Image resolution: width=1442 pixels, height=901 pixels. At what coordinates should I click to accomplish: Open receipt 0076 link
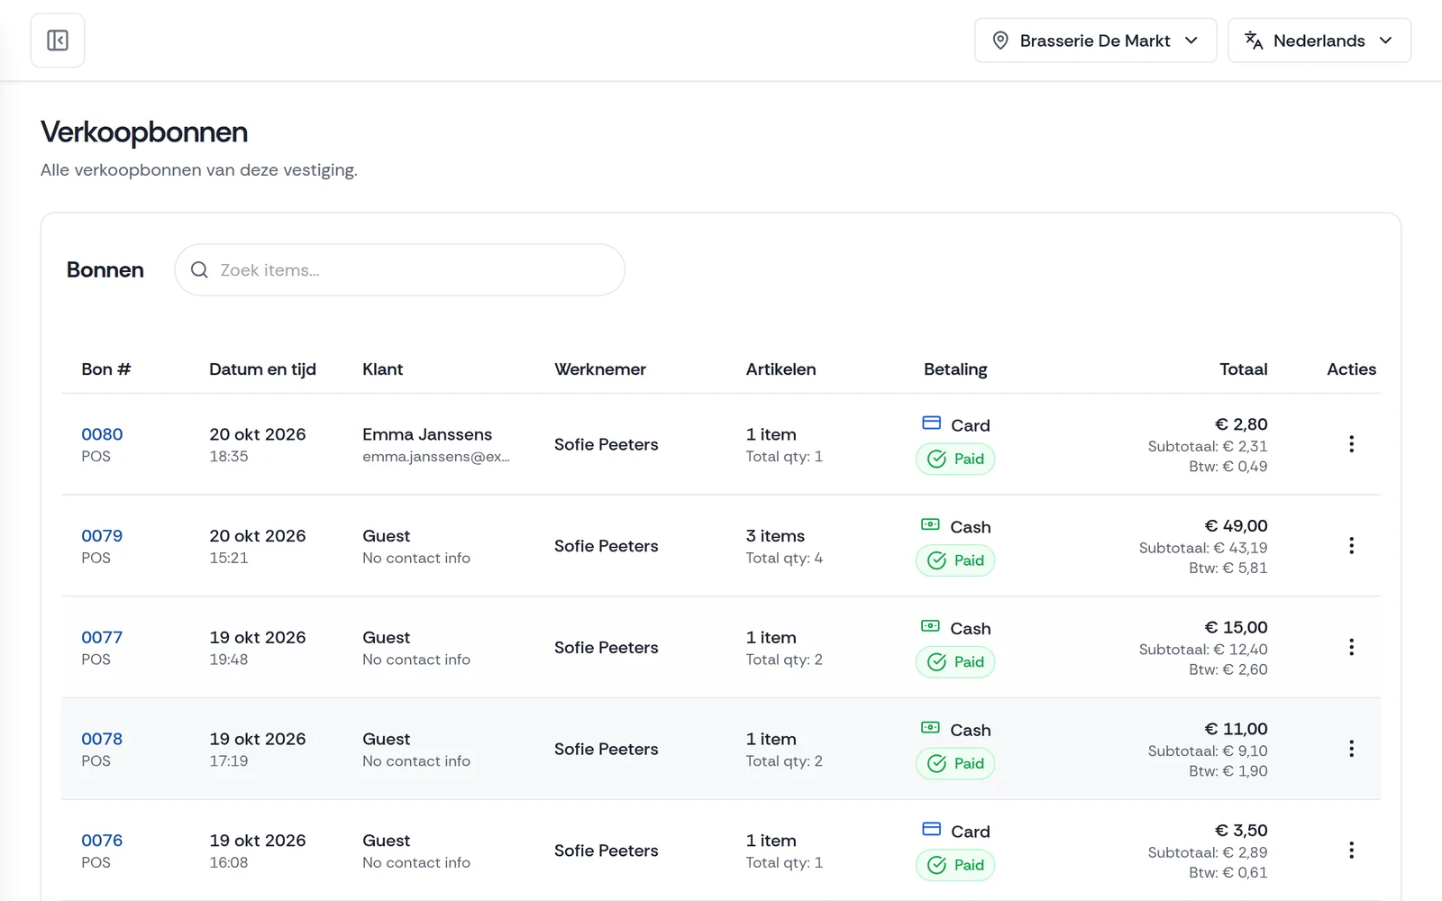[x=102, y=841]
